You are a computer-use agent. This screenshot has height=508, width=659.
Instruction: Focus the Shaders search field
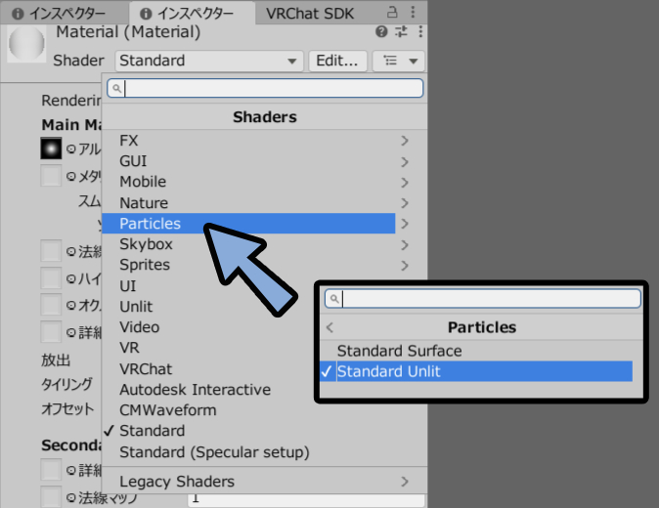pos(265,88)
